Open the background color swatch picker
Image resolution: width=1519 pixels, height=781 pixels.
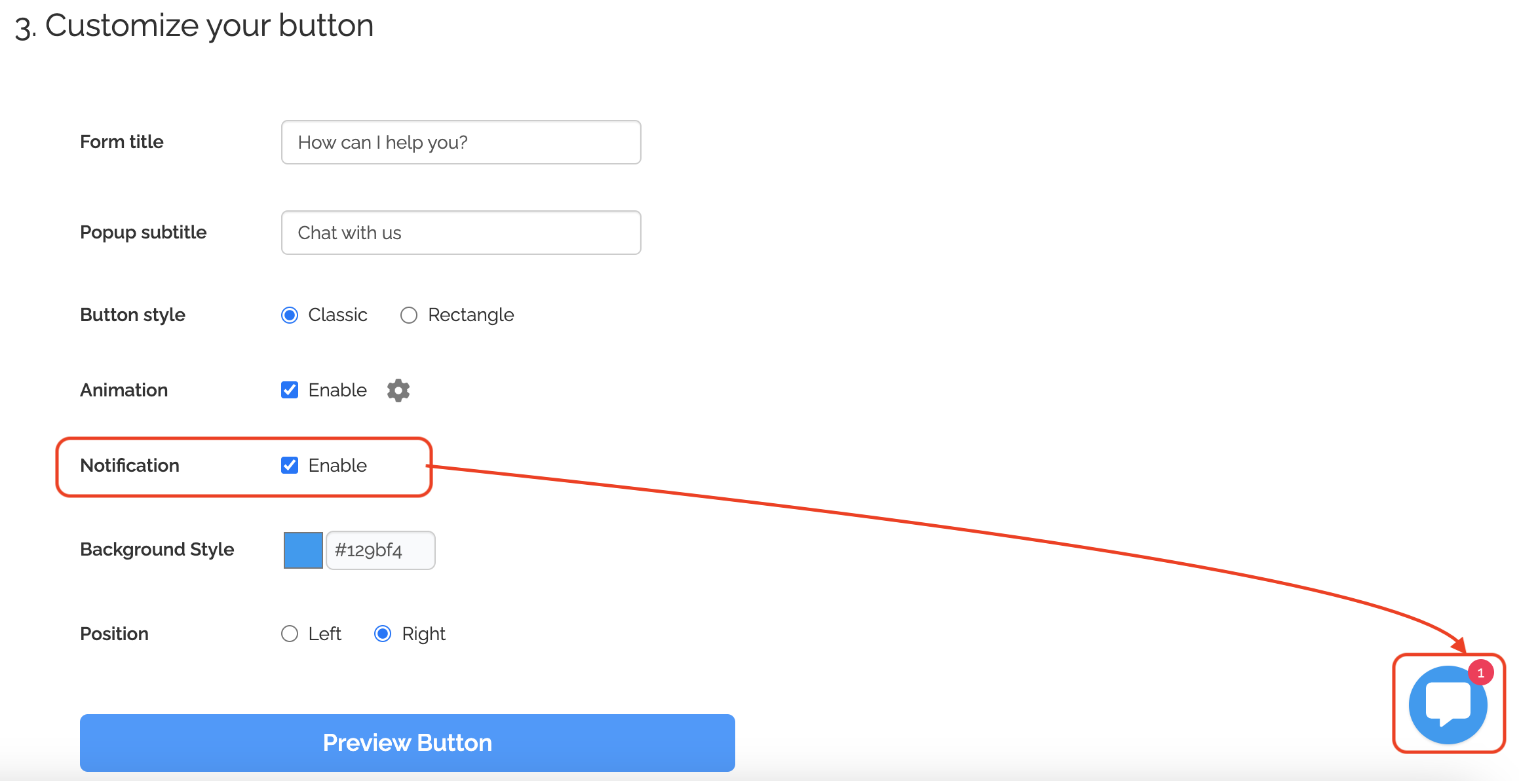point(303,550)
